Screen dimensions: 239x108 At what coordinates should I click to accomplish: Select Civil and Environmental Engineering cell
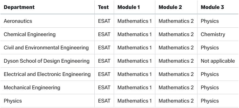46,48
